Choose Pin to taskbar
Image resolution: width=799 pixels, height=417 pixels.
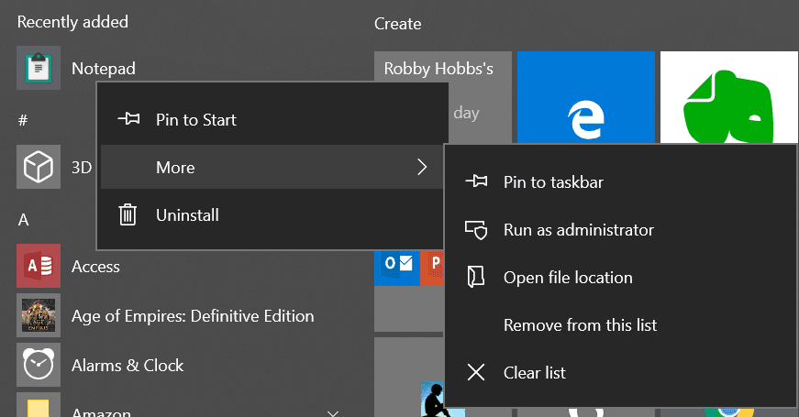(621, 181)
